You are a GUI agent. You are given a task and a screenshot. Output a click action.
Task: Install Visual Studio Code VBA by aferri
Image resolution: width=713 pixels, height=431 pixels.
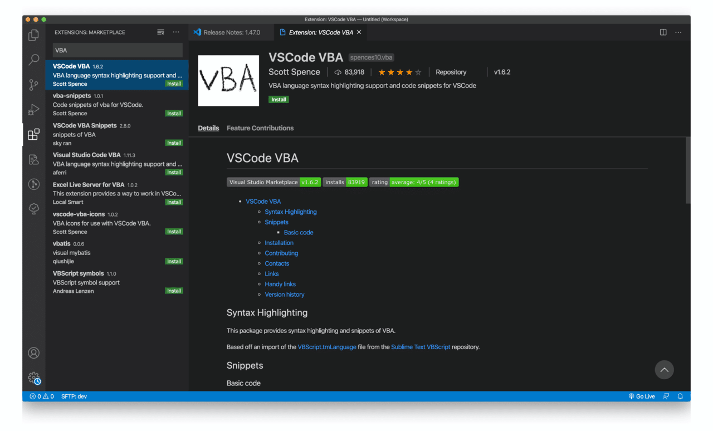coord(174,173)
